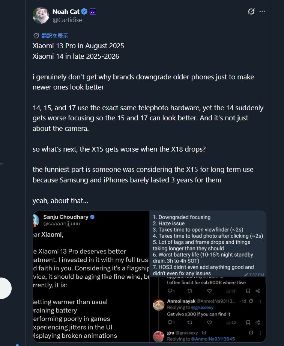Open Sanju Choudhary's avatar in quoted post
Screen dimensions: 284x346
[x=36, y=220]
